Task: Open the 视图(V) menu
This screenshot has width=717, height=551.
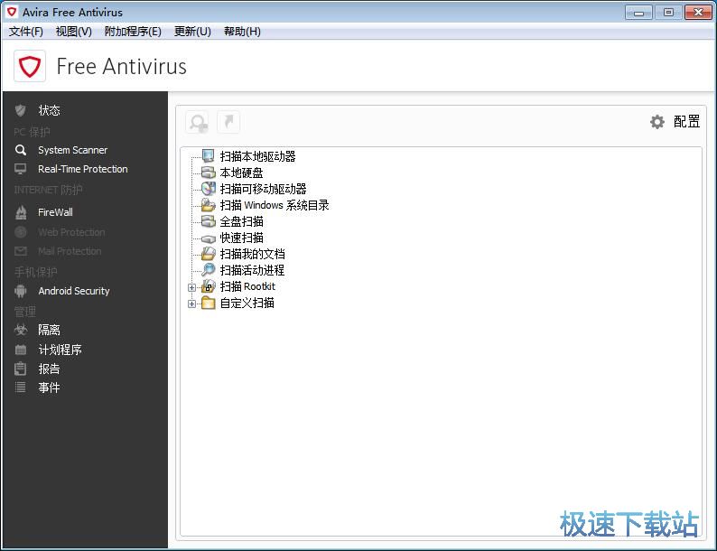Action: pyautogui.click(x=74, y=31)
